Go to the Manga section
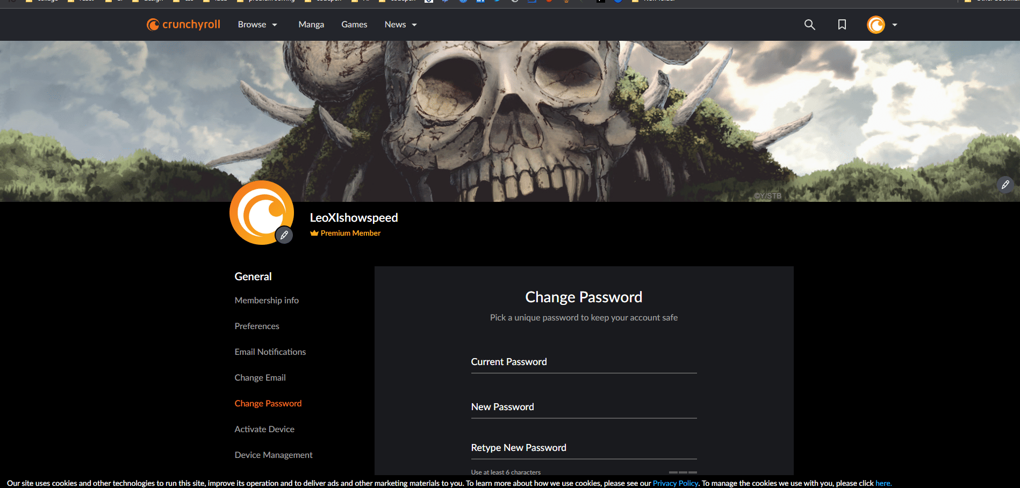This screenshot has width=1020, height=488. tap(311, 25)
